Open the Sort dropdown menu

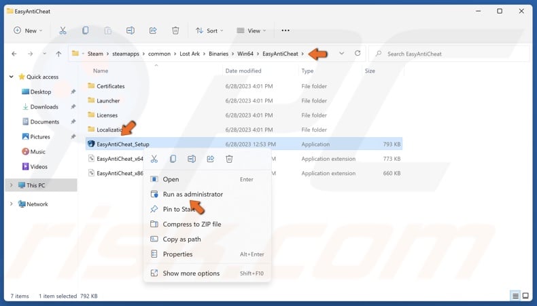tap(209, 31)
